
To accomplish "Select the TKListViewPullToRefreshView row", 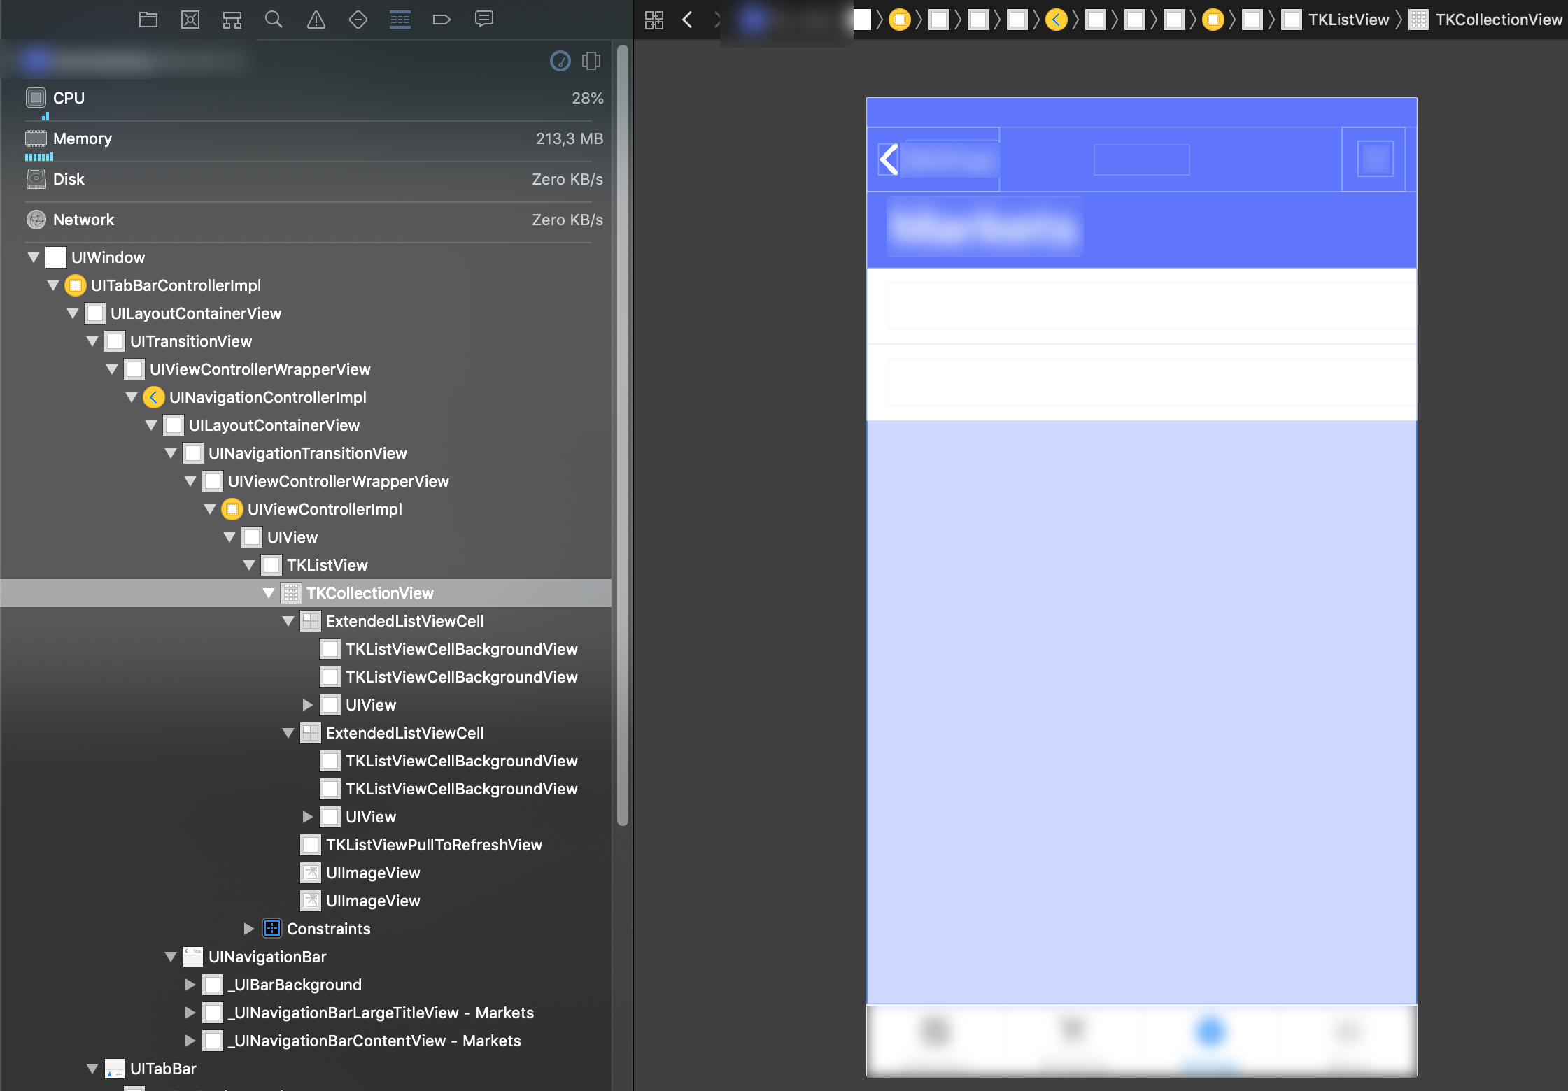I will [x=433, y=845].
